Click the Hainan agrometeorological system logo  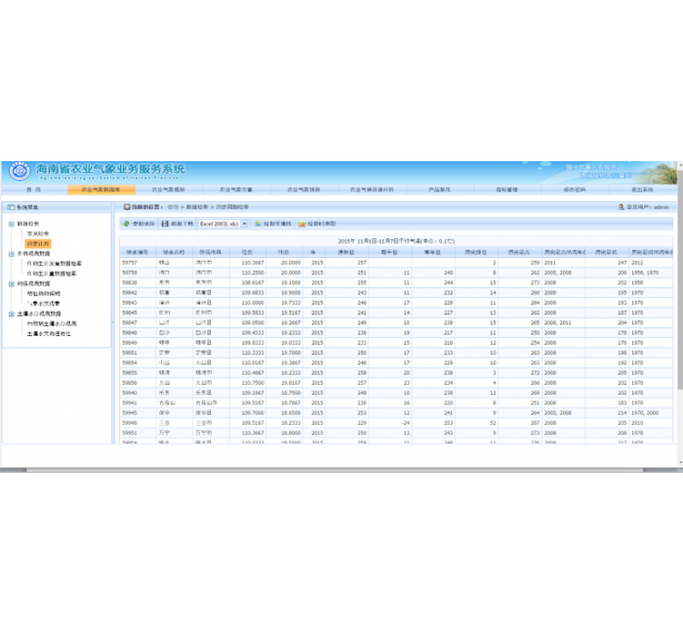(18, 172)
